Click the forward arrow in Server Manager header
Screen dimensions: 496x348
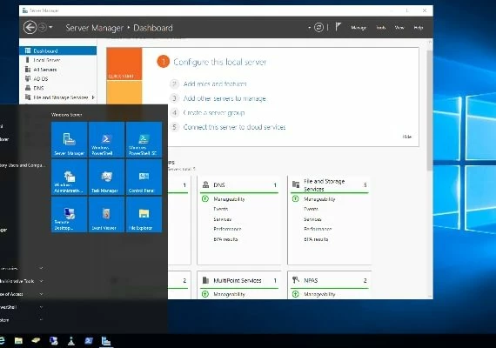click(x=42, y=28)
